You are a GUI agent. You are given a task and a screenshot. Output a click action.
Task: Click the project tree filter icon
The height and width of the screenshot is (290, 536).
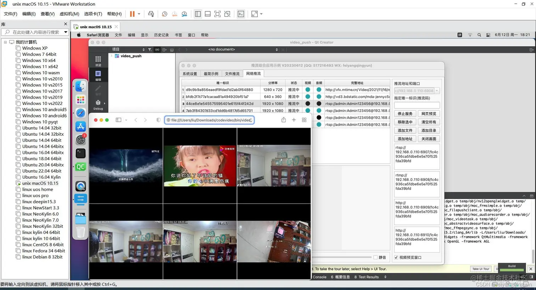(150, 50)
